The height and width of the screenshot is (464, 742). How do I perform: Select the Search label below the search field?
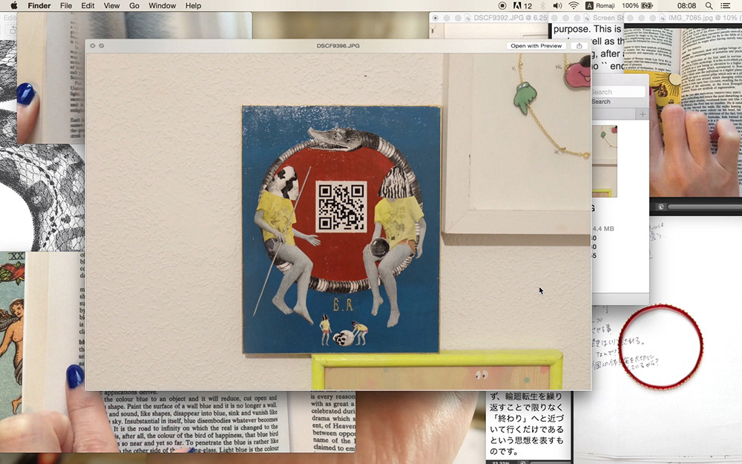click(x=600, y=102)
